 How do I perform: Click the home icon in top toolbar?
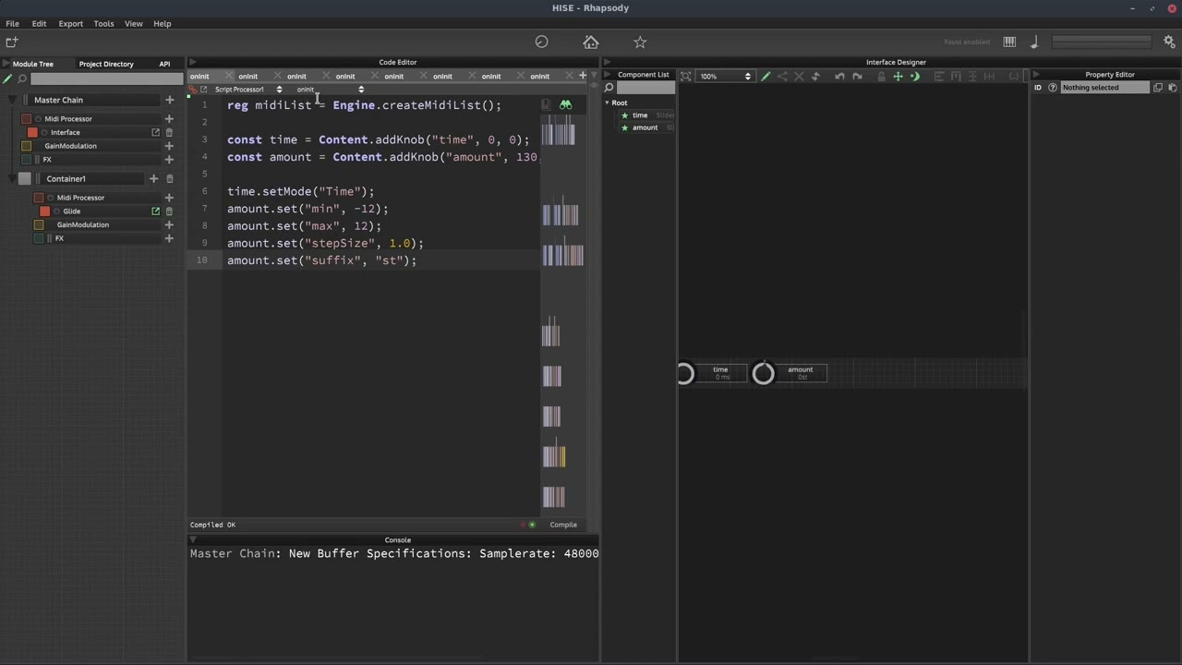coord(591,42)
